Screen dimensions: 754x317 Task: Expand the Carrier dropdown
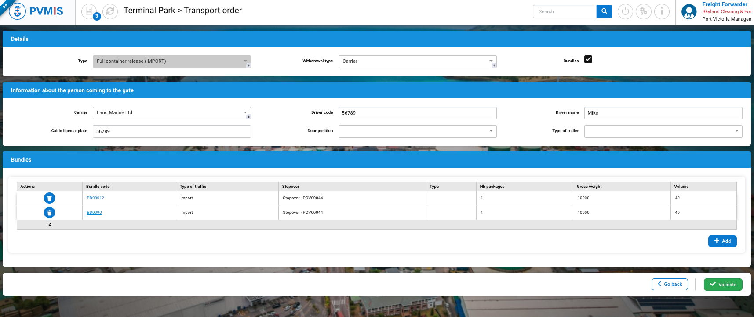click(171, 113)
